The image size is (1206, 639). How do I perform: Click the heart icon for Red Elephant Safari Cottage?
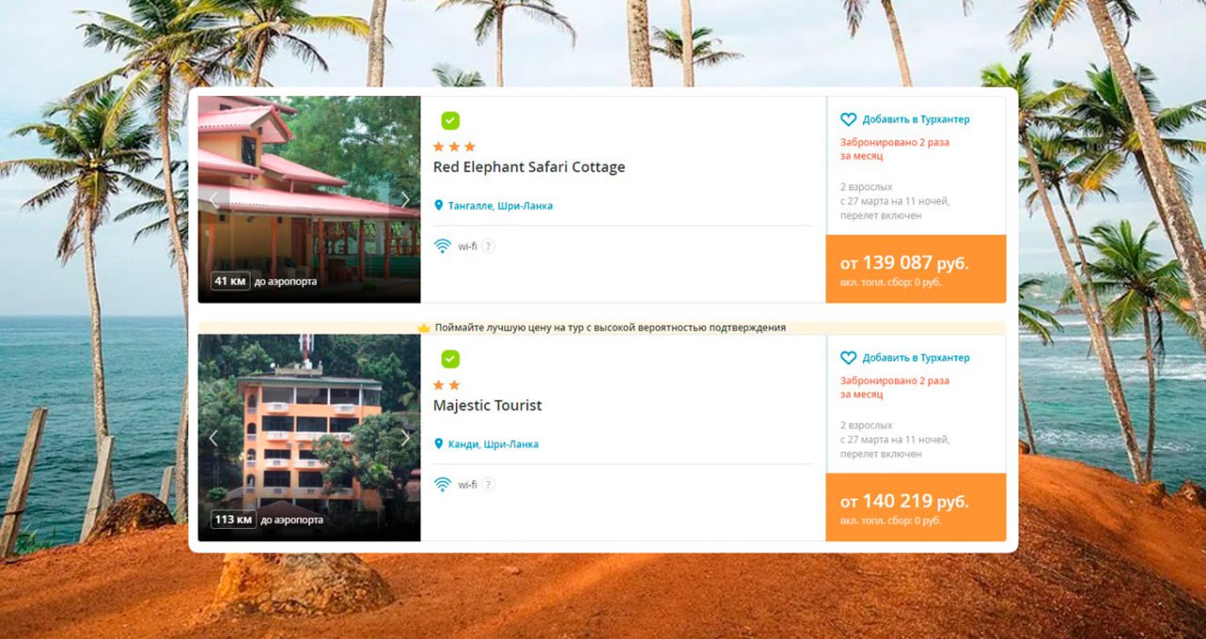(848, 120)
